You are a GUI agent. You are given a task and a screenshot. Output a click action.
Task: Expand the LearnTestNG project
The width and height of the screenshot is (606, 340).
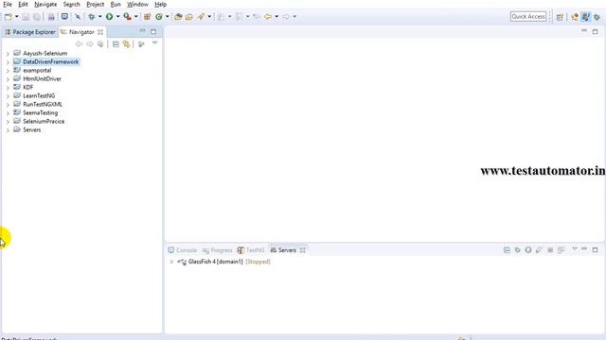[x=8, y=96]
